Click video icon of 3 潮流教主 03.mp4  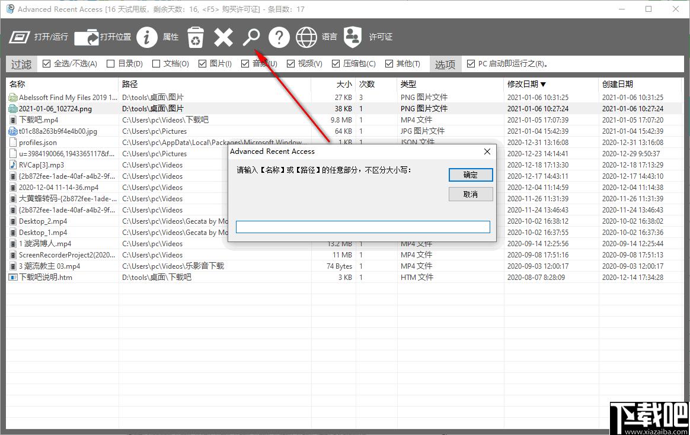point(13,266)
